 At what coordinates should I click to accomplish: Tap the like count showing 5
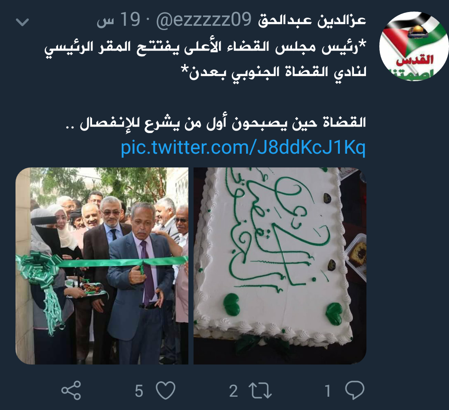pyautogui.click(x=139, y=391)
